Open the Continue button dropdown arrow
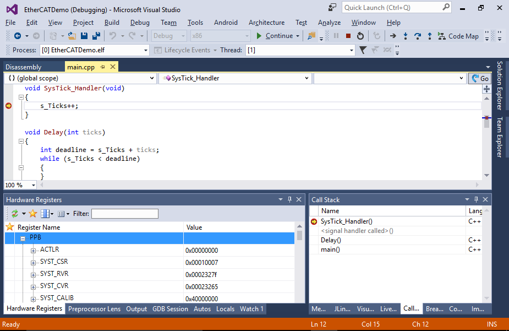 [x=298, y=36]
